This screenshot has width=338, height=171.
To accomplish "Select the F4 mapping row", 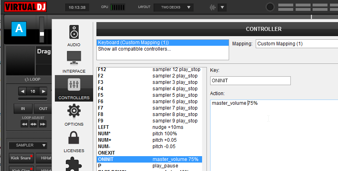I will point(149,89).
